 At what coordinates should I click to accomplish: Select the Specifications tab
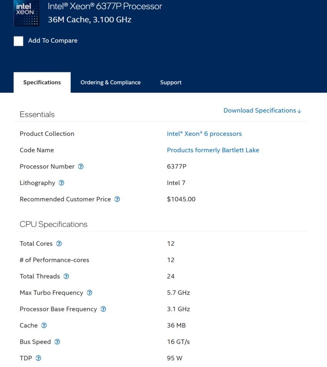pos(42,82)
